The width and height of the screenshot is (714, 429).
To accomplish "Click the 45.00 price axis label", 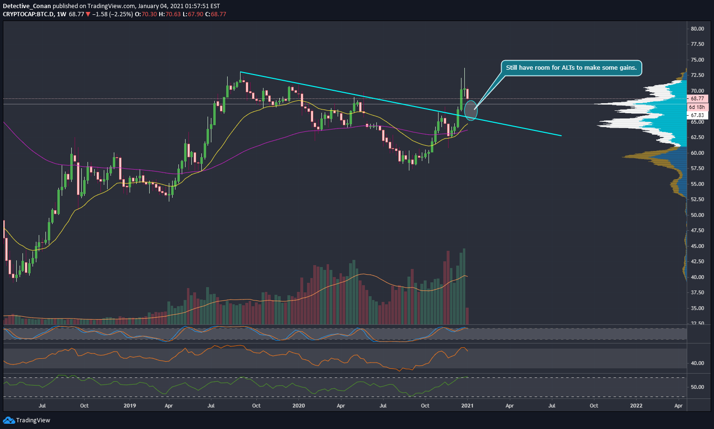I will (697, 246).
